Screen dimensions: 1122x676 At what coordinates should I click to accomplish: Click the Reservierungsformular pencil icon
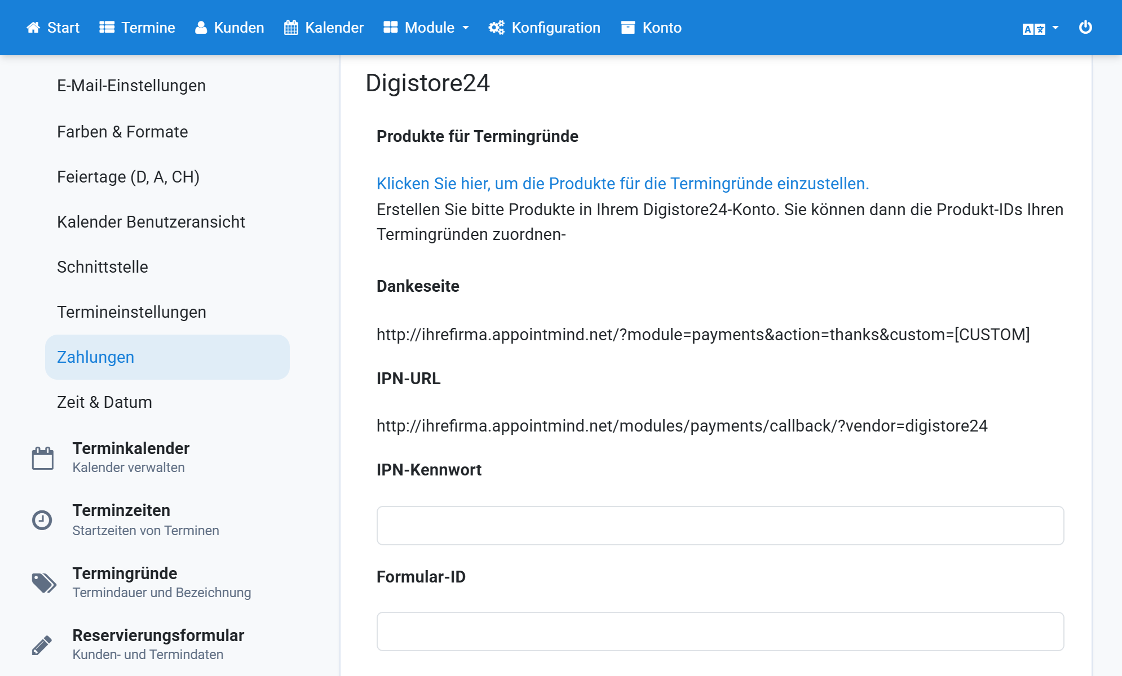(x=42, y=645)
